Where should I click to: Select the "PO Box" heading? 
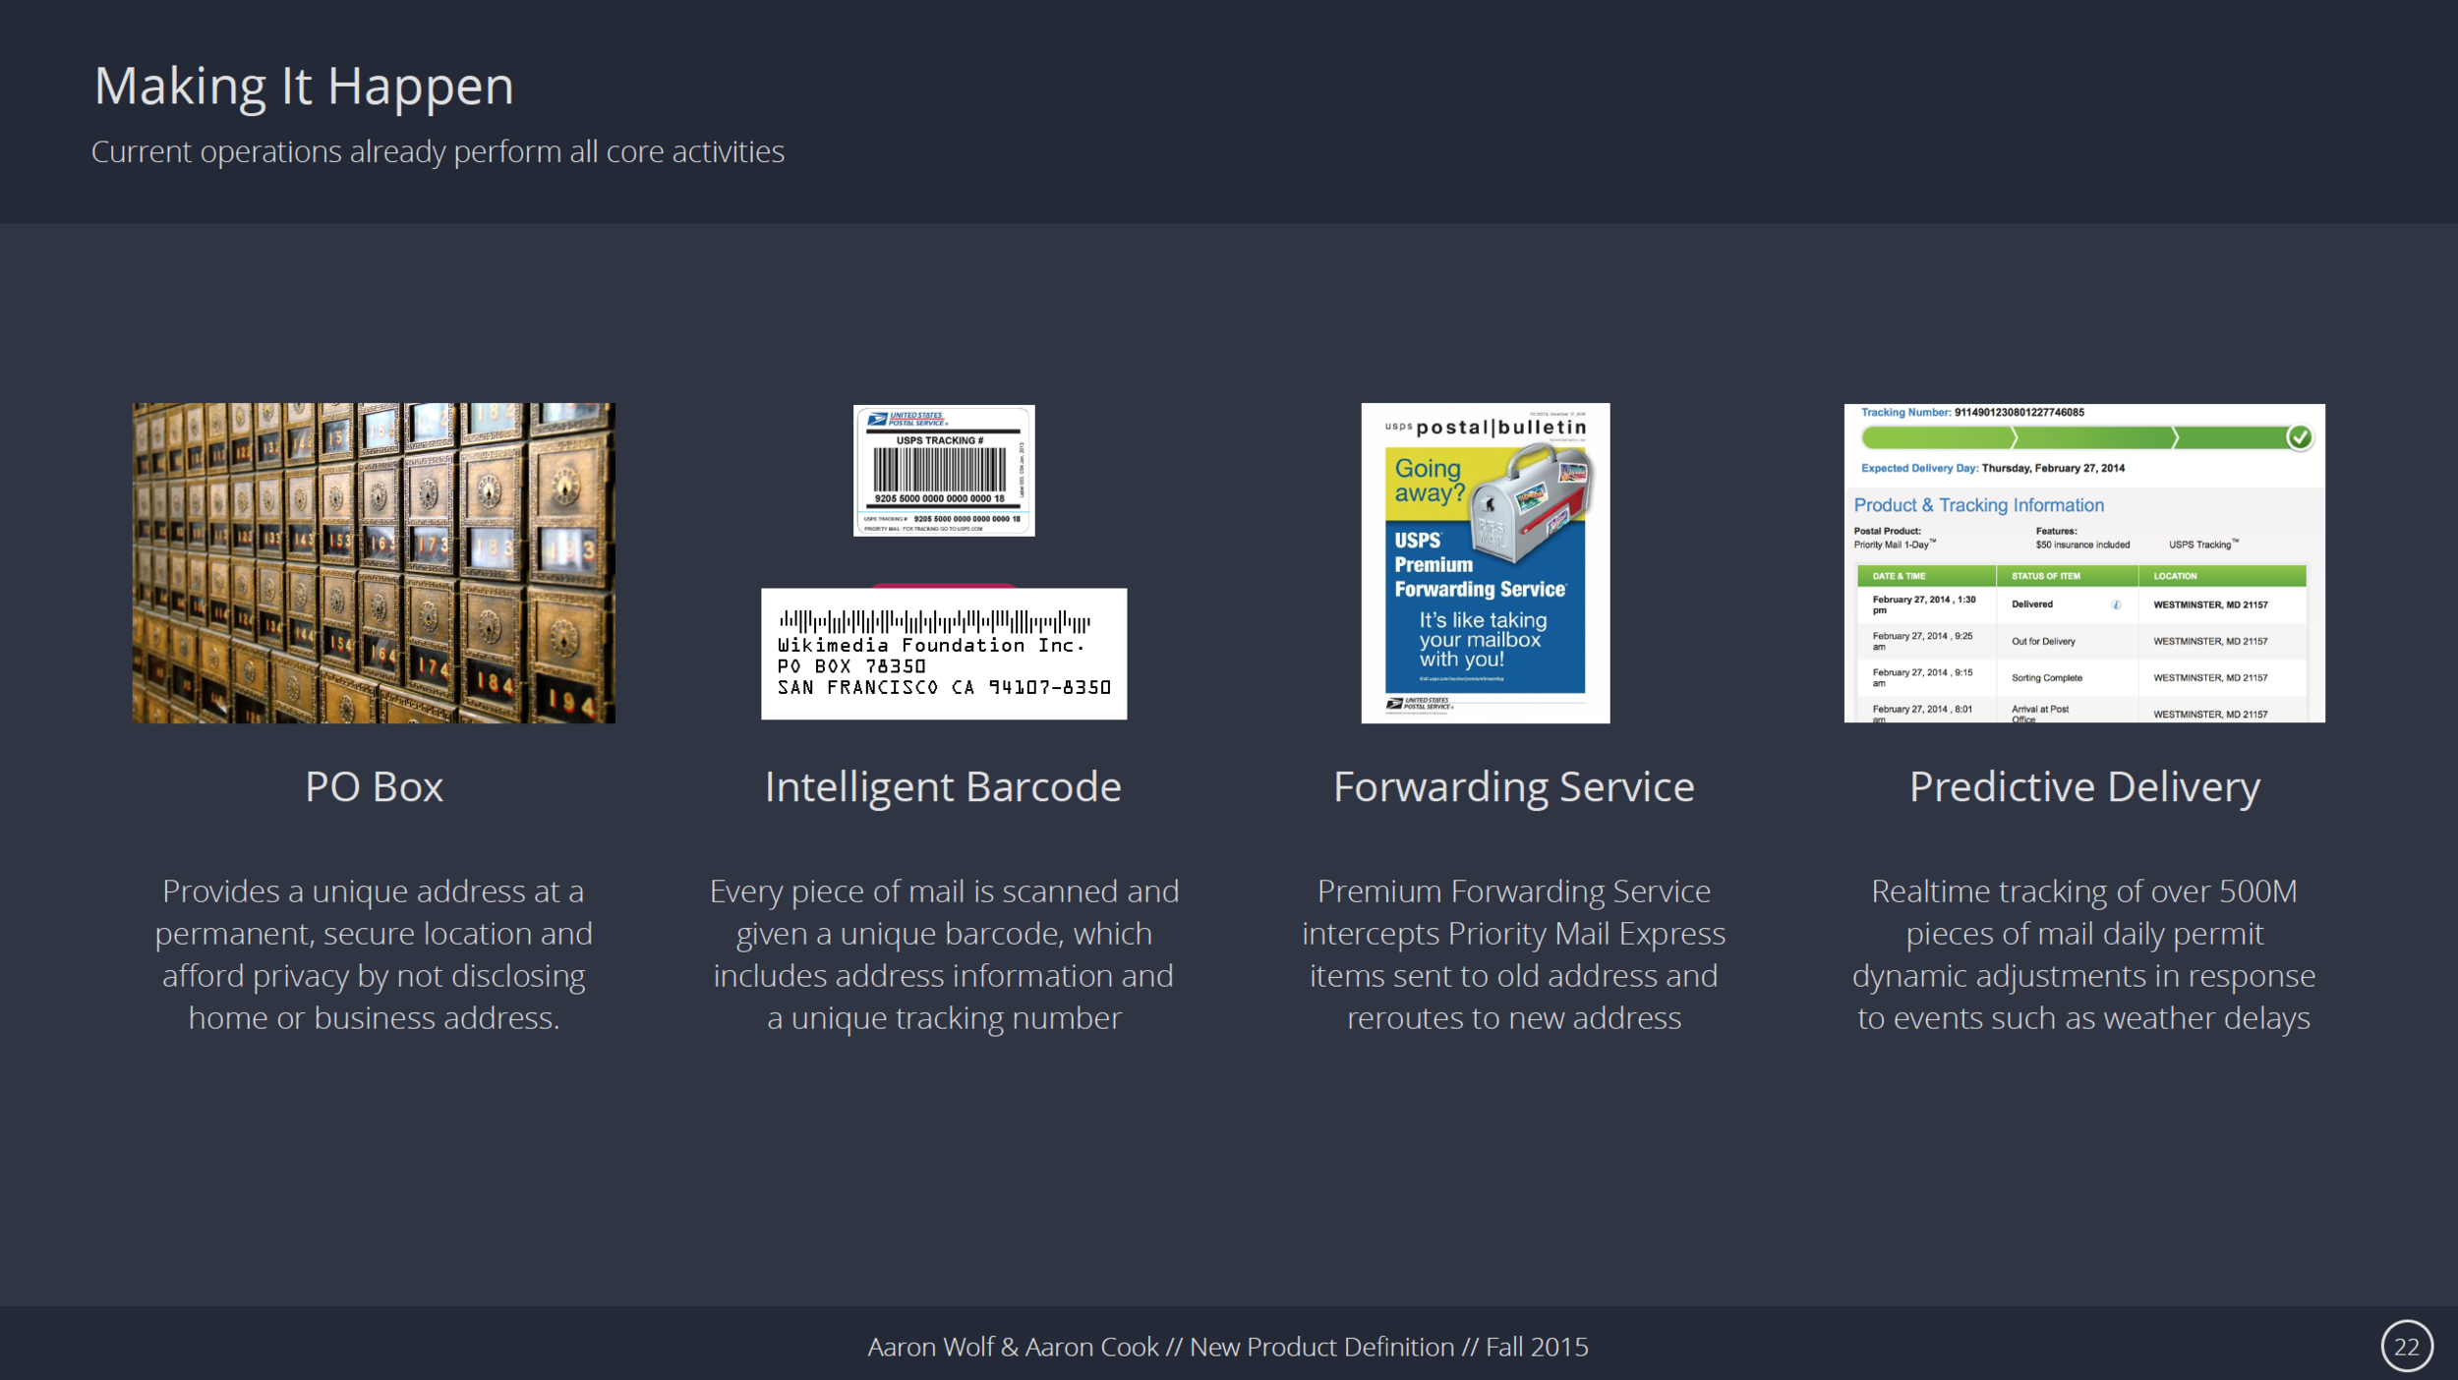374,786
